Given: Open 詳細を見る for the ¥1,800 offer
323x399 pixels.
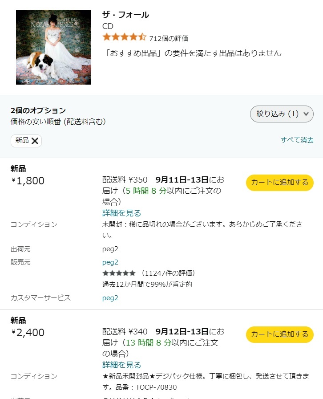Looking at the screenshot, I should (x=121, y=213).
